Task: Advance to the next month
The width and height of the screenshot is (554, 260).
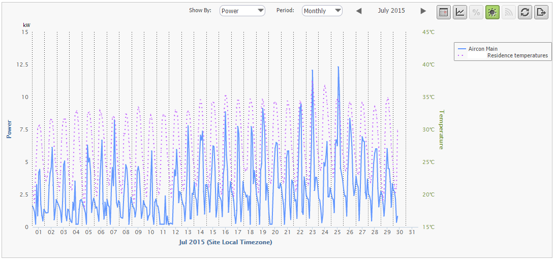Action: click(x=423, y=11)
